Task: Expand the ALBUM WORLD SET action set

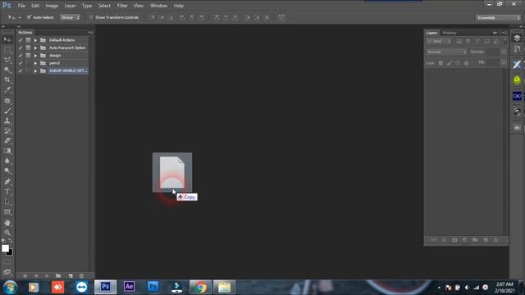Action: (35, 71)
